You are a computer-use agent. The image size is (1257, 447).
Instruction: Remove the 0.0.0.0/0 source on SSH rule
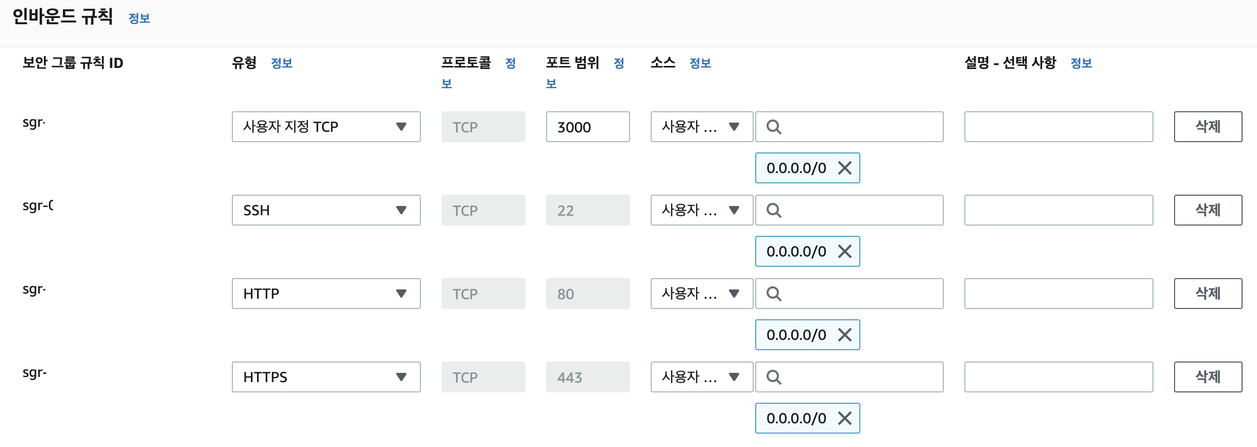(844, 251)
